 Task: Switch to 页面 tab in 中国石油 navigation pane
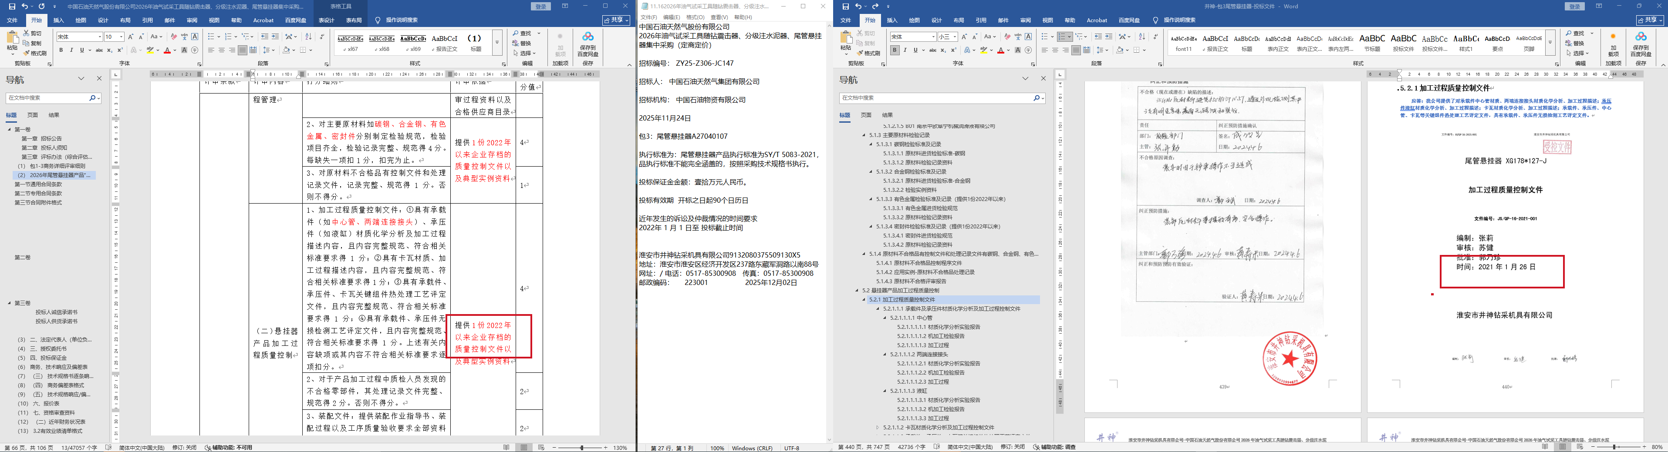click(x=32, y=115)
